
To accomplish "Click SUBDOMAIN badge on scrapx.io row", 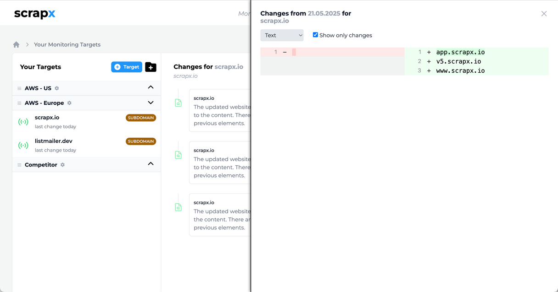I will click(141, 118).
